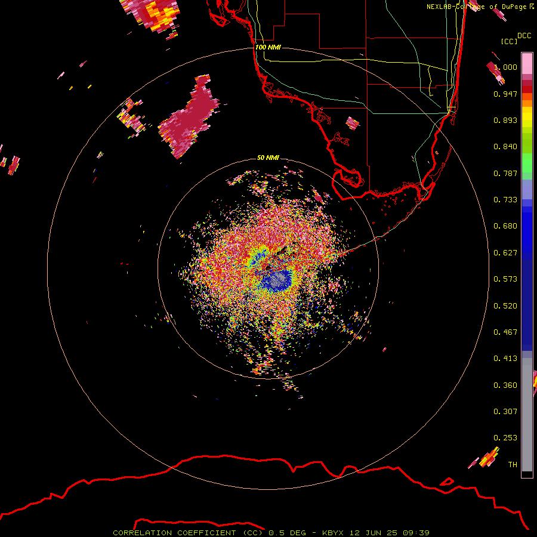Click the gray low-CC core near radar center

click(279, 279)
